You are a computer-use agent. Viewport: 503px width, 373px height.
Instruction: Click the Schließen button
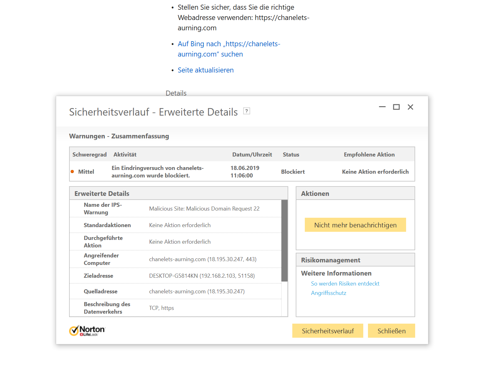391,331
